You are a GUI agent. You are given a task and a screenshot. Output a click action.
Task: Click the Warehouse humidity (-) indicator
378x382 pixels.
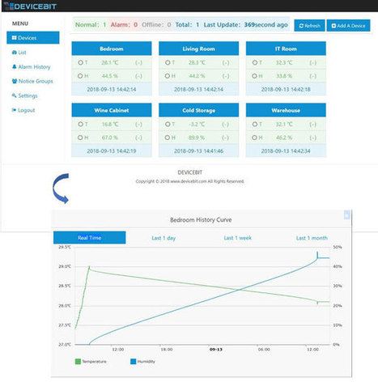[312, 138]
